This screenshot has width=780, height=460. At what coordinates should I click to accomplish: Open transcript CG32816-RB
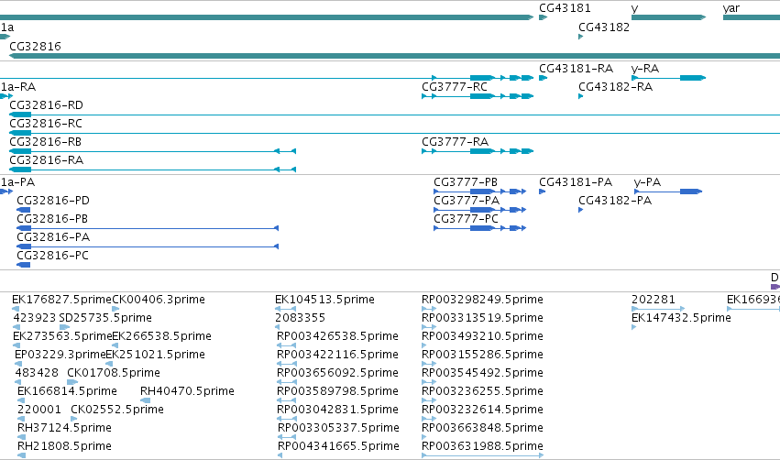click(45, 142)
